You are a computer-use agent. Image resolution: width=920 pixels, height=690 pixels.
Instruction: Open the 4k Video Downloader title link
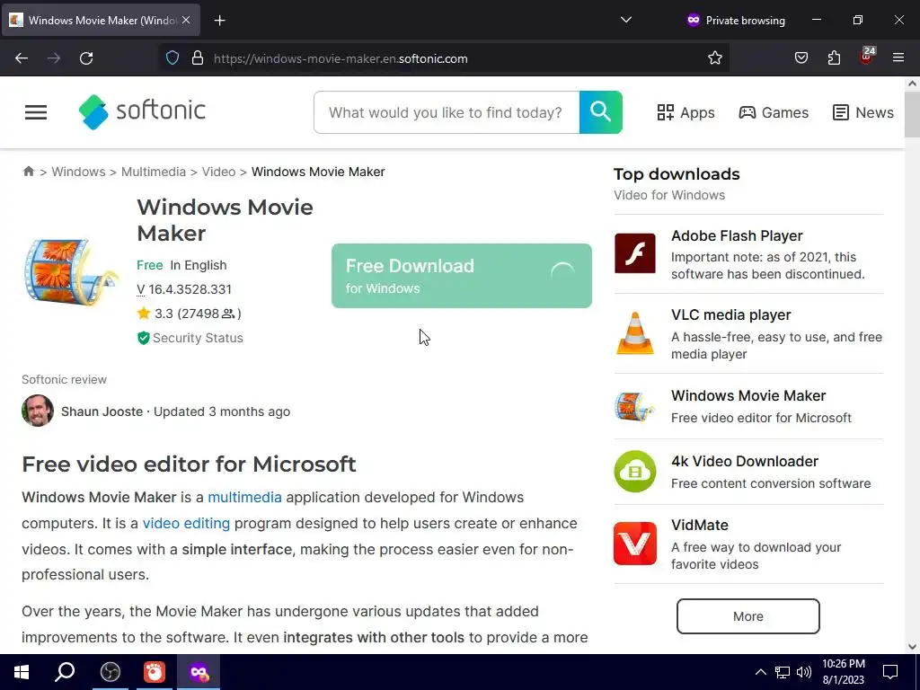click(x=745, y=462)
